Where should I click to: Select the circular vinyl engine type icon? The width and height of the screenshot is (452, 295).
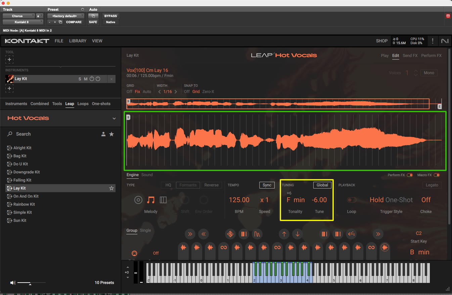click(x=138, y=200)
